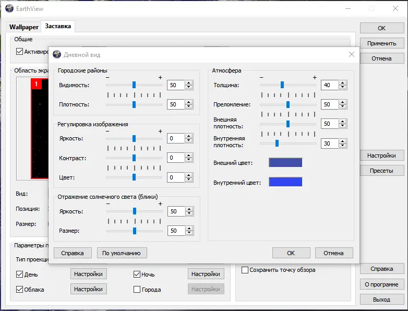The image size is (408, 311).
Task: Click Яркость slider in Регулировка изображения
Action: coord(134,138)
